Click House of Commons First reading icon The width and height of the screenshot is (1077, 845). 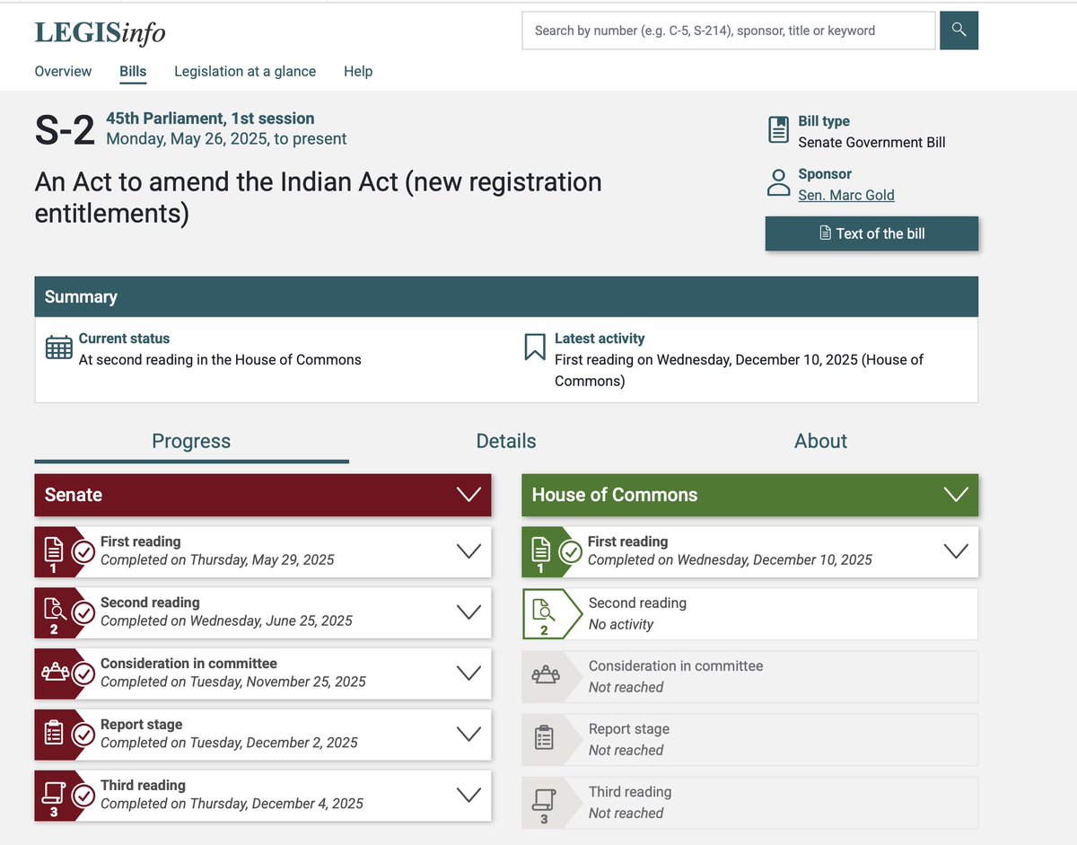pyautogui.click(x=540, y=550)
